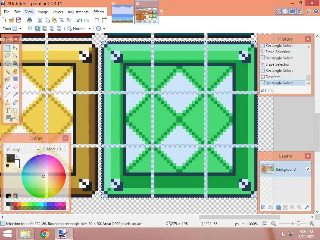
Task: Open the Primary color combo box
Action: tap(23, 149)
